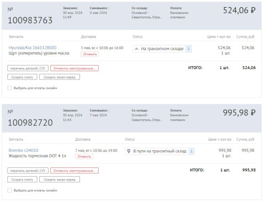Create estimate for order 100983763
The height and width of the screenshot is (201, 265).
(22, 77)
